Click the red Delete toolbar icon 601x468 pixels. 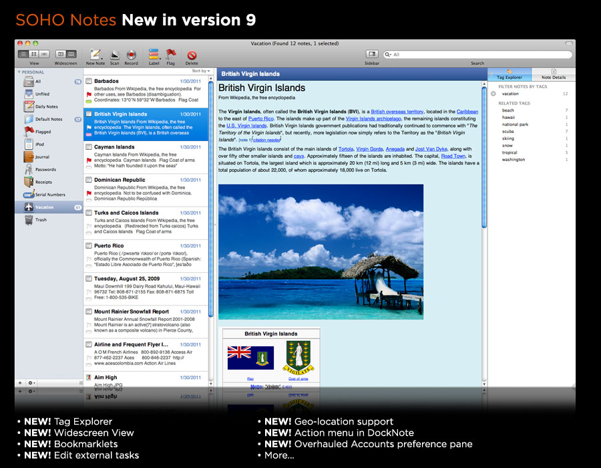click(192, 55)
